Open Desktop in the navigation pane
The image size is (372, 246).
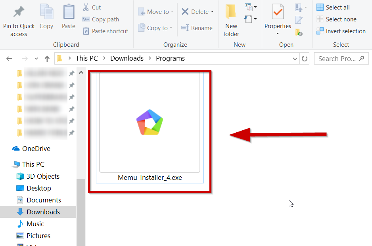(34, 188)
